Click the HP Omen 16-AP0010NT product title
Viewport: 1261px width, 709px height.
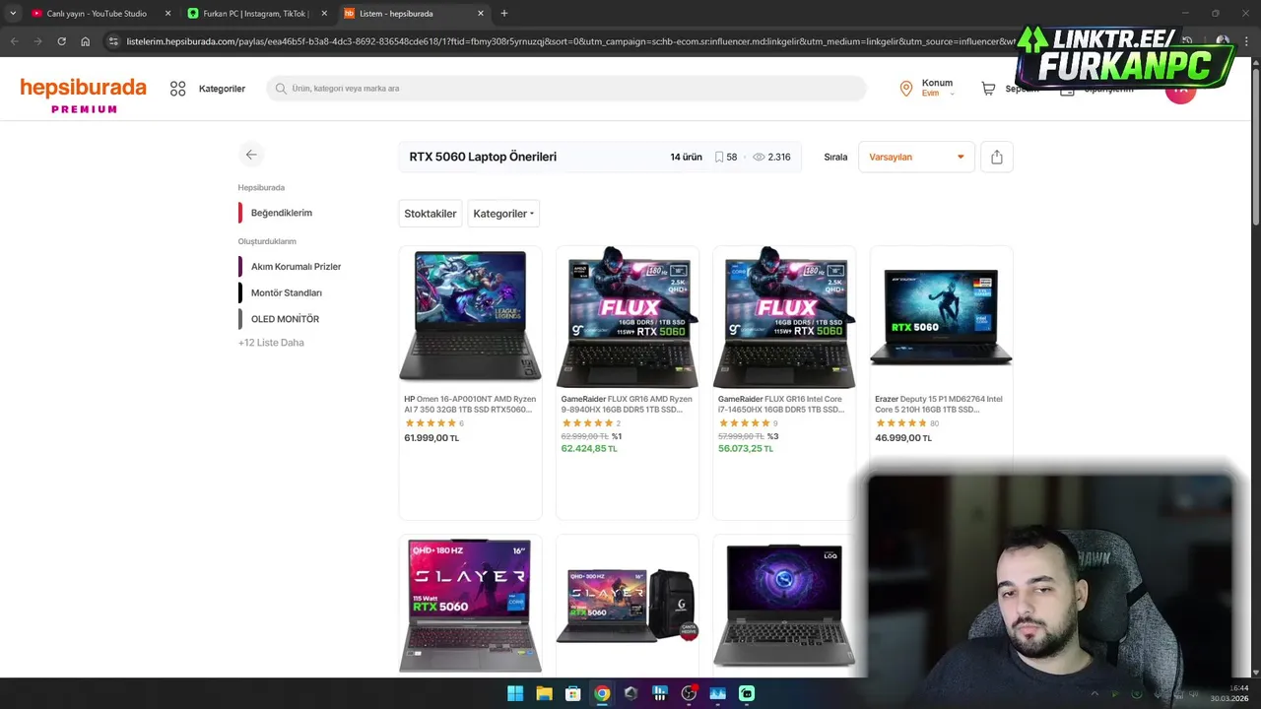click(470, 404)
